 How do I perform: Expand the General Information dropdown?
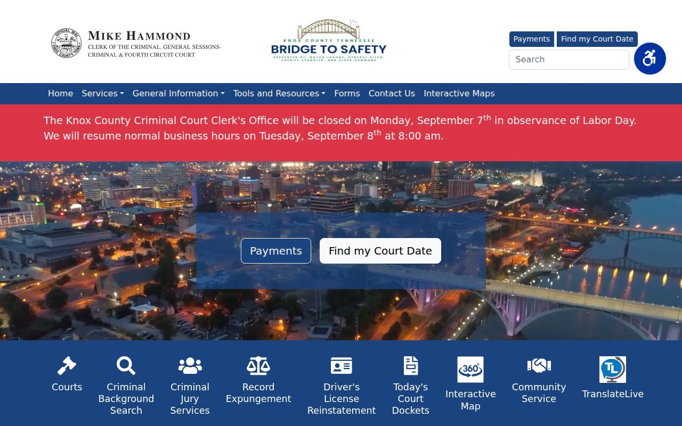click(x=178, y=93)
